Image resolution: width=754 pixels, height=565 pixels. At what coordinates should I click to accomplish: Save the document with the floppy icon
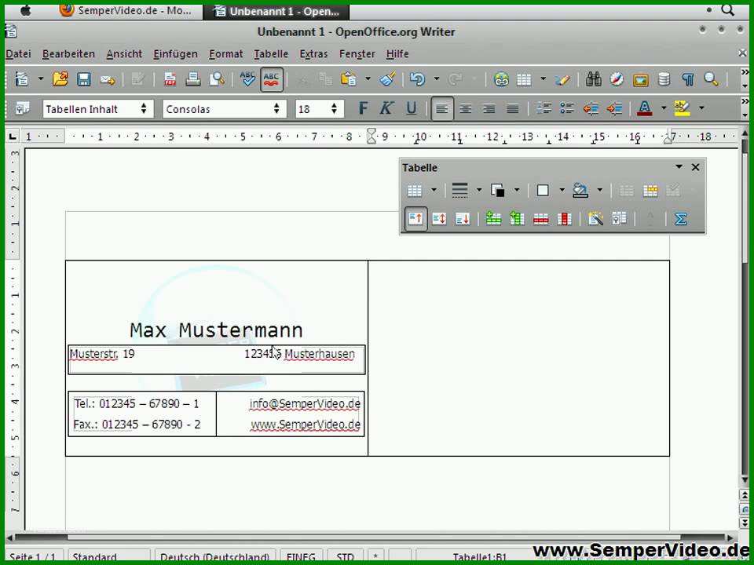point(84,78)
